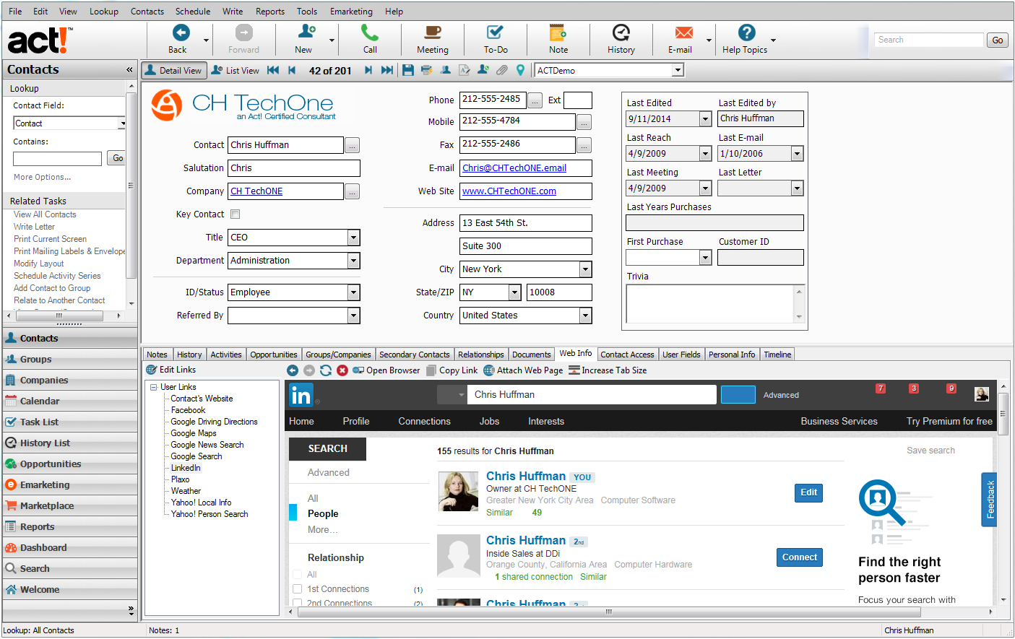
Task: Refresh the Web Info browser page
Action: [326, 370]
